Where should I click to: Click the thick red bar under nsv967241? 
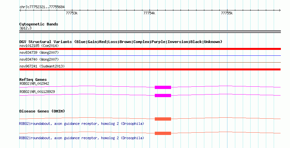(x=150, y=69)
